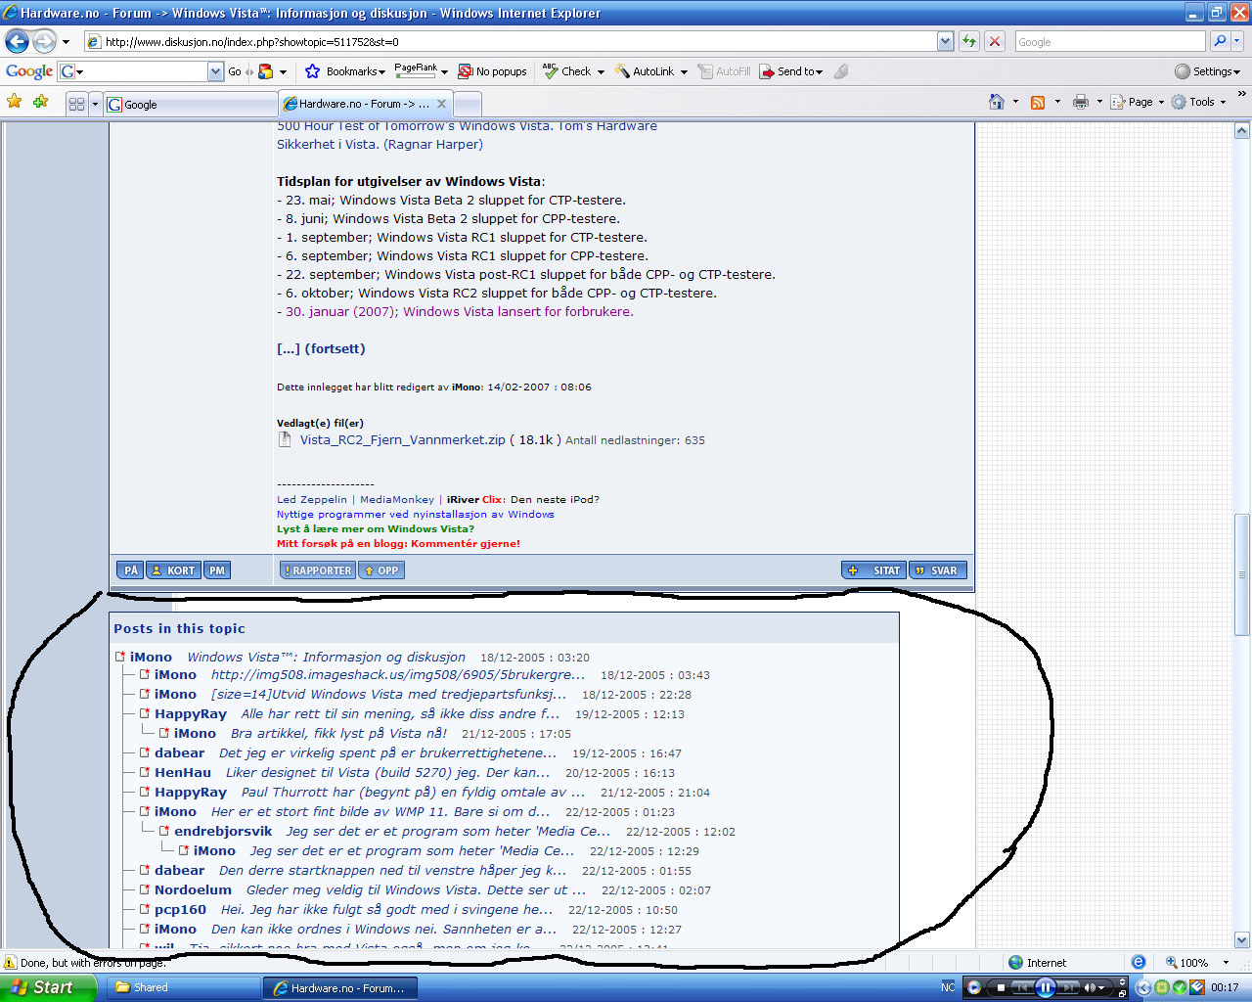Open a new blank tab
1252x1002 pixels.
click(468, 105)
